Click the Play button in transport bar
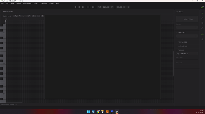 [x=76, y=7]
